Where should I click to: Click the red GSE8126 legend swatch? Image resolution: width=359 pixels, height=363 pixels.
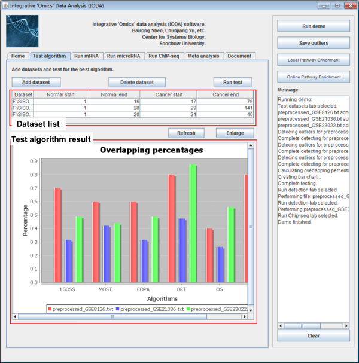point(50,309)
